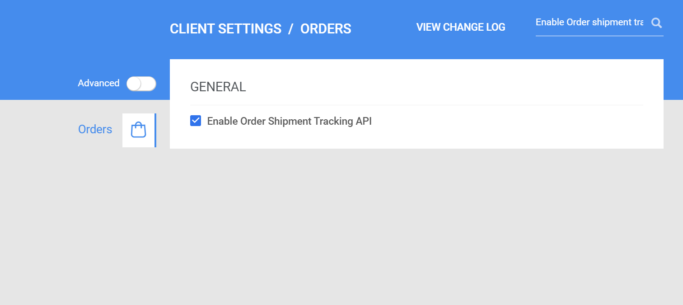The width and height of the screenshot is (683, 305).
Task: Click the blue active bar beside Orders
Action: (155, 130)
